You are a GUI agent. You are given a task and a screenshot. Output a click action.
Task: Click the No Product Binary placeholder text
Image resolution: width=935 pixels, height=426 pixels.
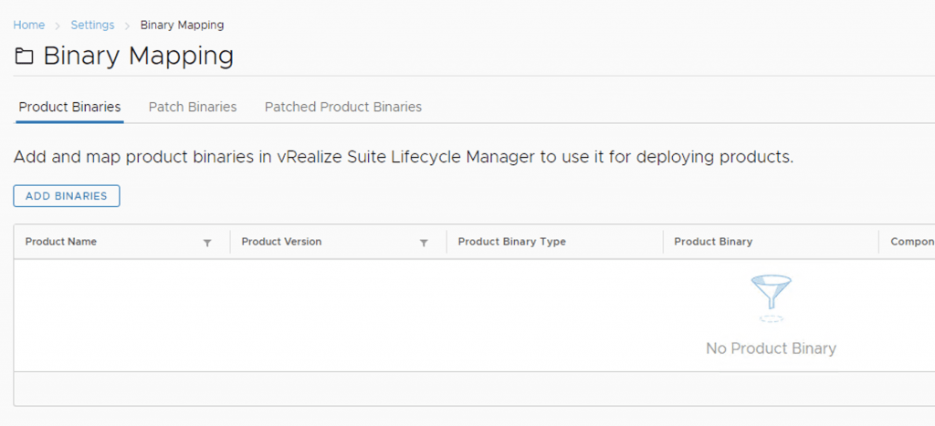pos(771,348)
